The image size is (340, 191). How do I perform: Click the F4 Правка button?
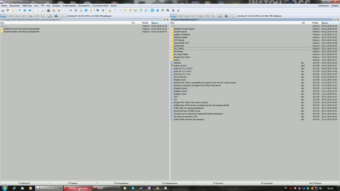click(73, 183)
